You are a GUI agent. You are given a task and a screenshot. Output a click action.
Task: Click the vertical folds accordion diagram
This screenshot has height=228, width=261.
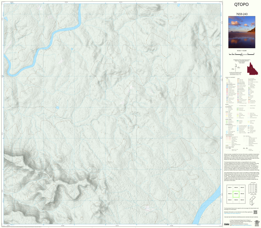click(253, 189)
